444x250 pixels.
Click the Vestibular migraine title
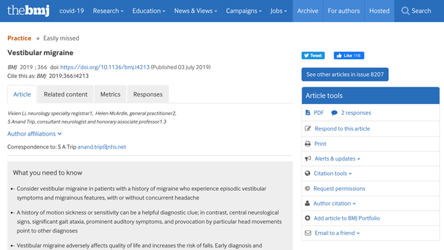click(x=40, y=52)
